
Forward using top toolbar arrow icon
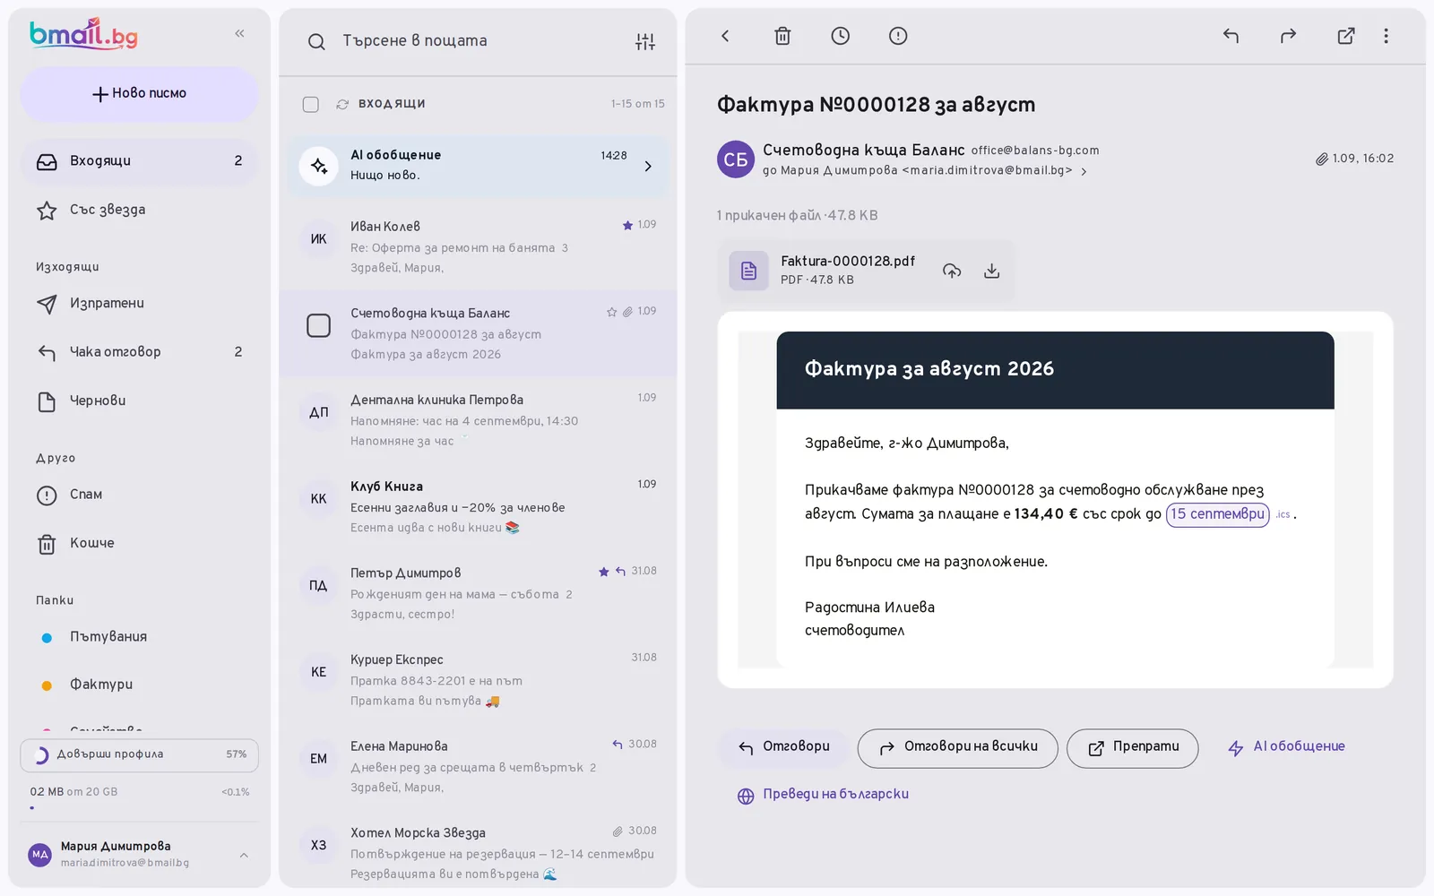tap(1288, 36)
